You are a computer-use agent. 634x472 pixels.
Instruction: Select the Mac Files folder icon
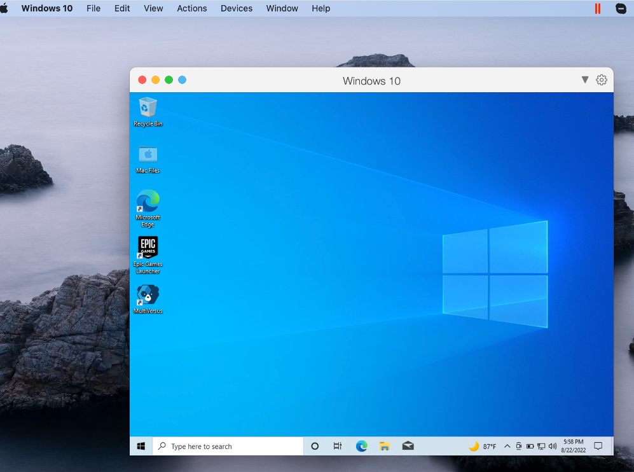click(148, 160)
